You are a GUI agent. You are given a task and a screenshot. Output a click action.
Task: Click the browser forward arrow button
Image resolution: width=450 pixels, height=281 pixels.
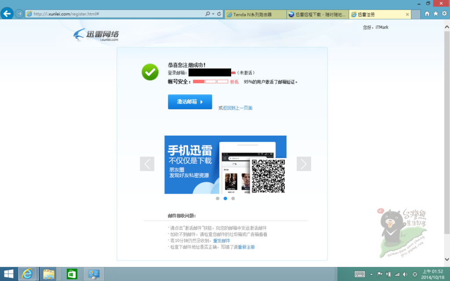(x=19, y=14)
